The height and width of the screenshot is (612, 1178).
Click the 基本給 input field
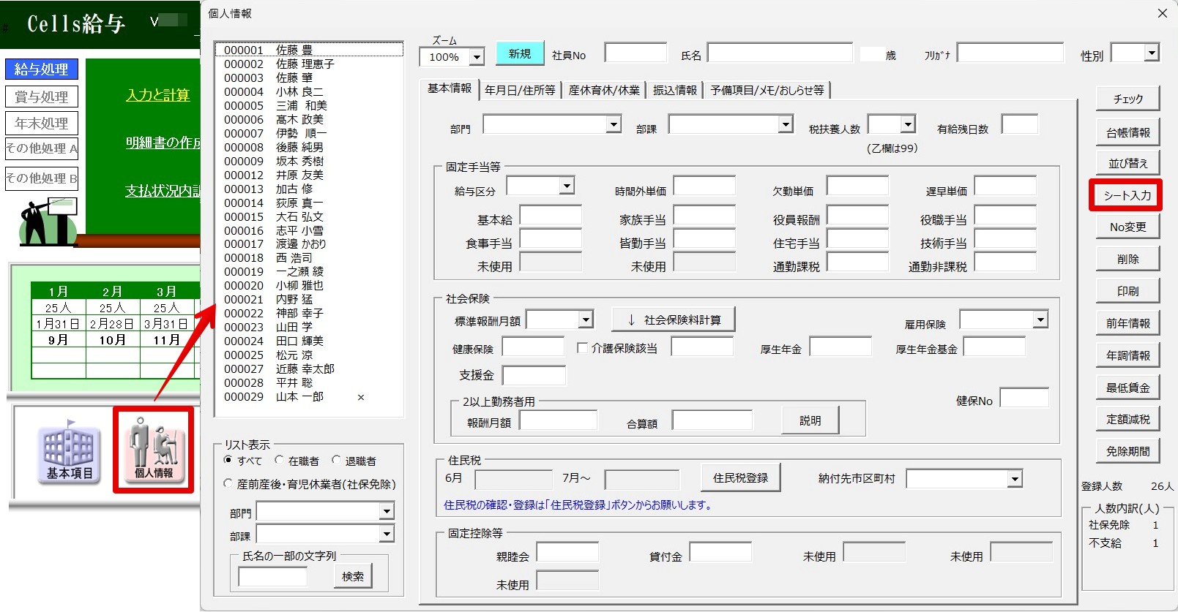(x=551, y=216)
